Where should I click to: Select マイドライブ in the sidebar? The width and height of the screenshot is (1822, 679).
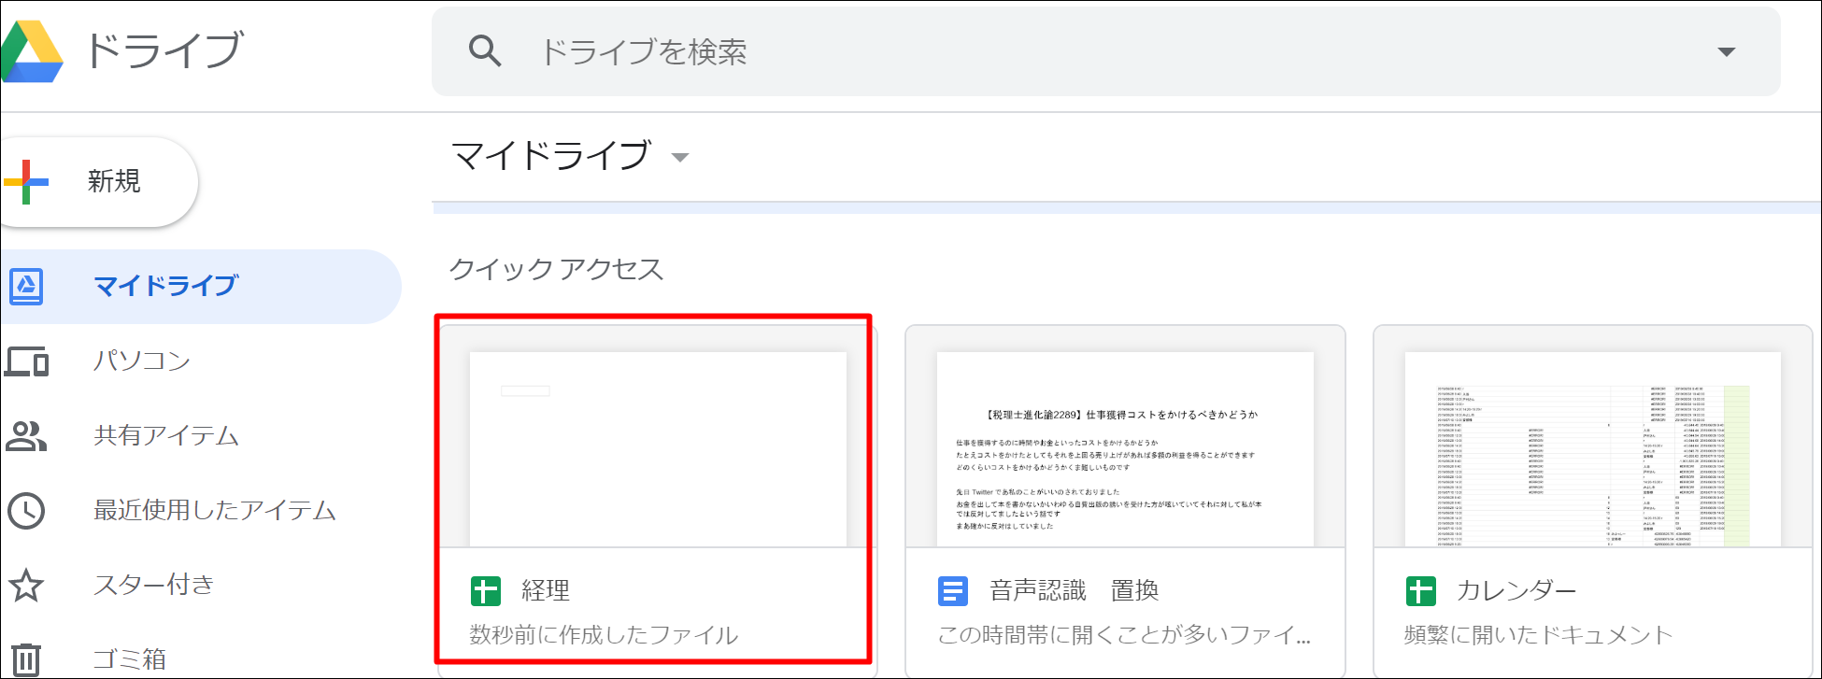(200, 286)
